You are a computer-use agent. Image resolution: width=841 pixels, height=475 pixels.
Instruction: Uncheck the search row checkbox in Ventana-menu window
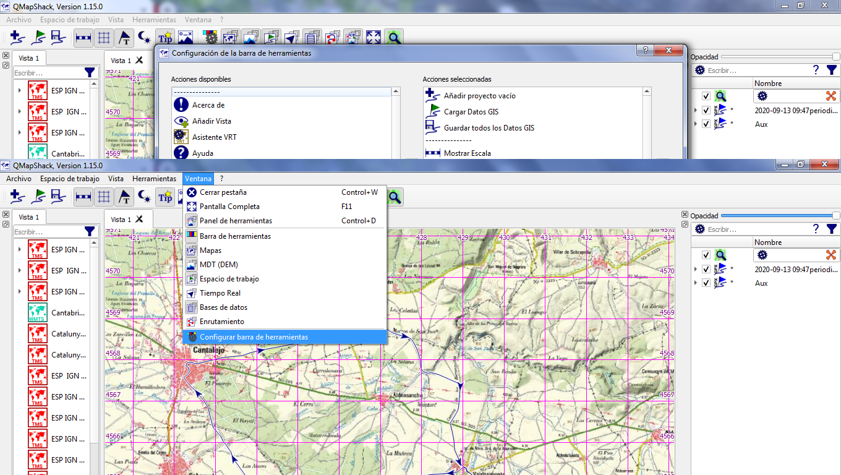click(706, 255)
